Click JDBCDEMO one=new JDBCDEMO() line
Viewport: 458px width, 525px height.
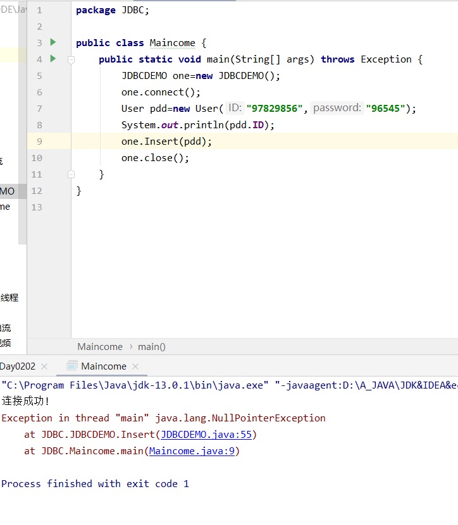[x=201, y=76]
